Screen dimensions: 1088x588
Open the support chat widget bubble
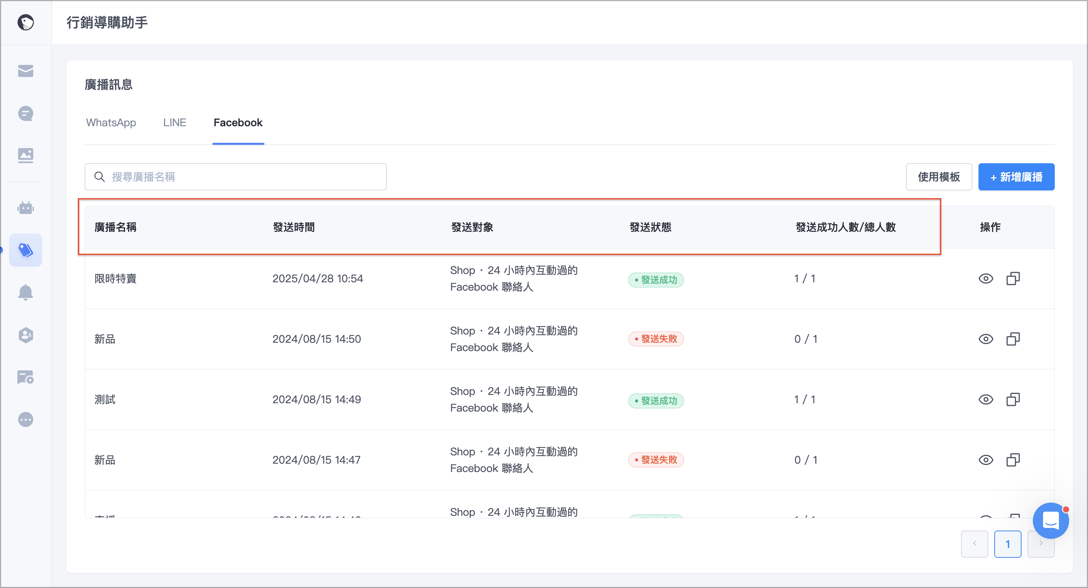coord(1050,520)
